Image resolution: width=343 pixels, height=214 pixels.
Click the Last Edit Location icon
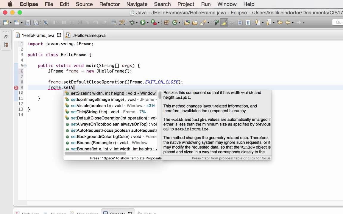pos(280,22)
